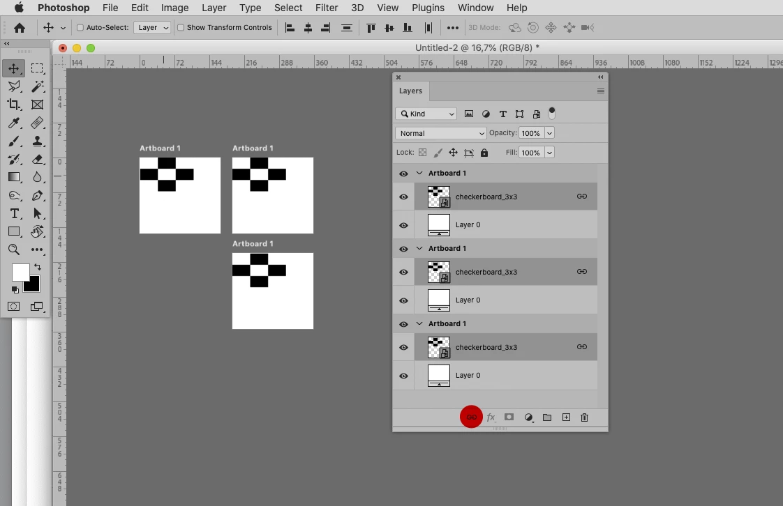Lock transparent pixels
Viewport: 783px width, 506px height.
point(422,153)
